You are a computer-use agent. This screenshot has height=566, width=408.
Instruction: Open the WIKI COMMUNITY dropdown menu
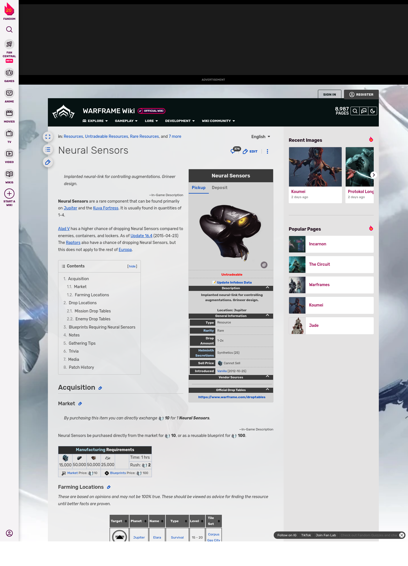[x=218, y=121]
